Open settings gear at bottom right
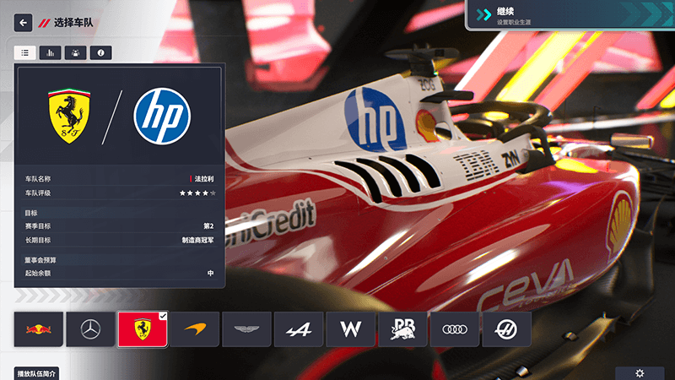The height and width of the screenshot is (380, 675). [x=640, y=373]
